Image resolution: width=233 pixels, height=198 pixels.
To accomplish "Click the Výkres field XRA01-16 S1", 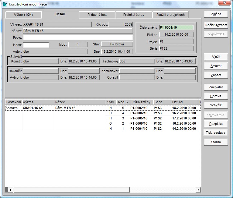I will pos(57,24).
